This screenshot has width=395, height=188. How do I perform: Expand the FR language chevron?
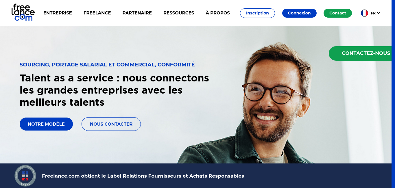(379, 13)
